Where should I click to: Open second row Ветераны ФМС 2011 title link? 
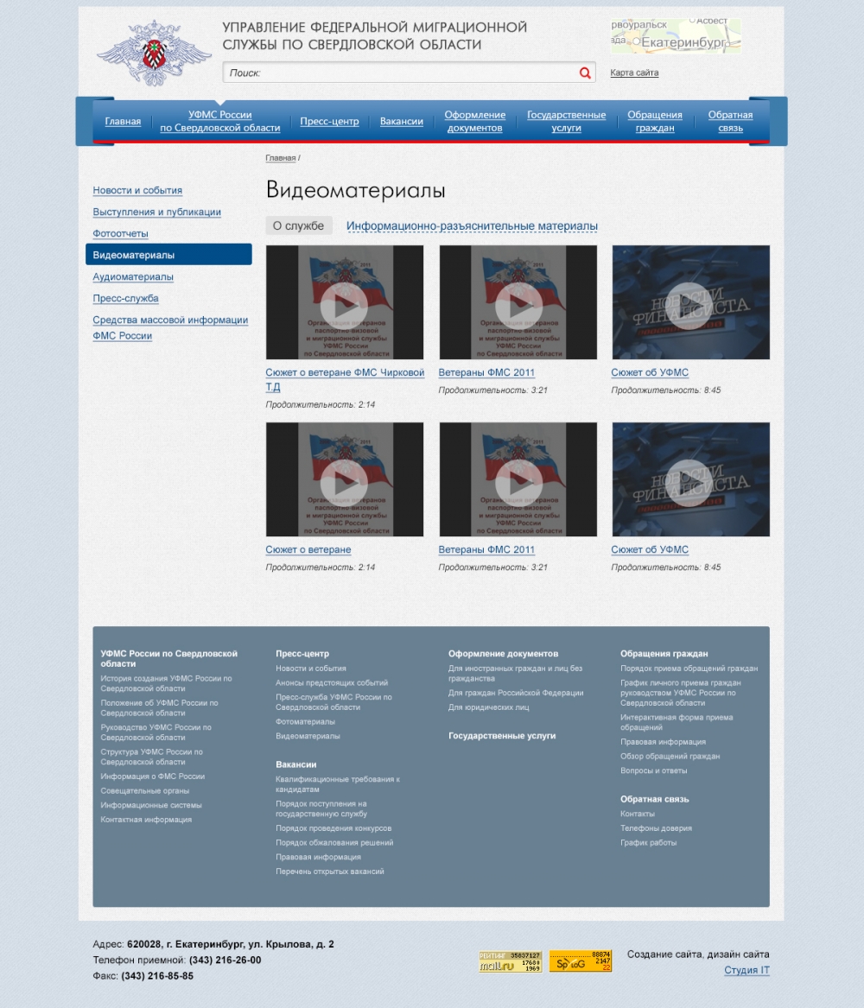pyautogui.click(x=486, y=549)
